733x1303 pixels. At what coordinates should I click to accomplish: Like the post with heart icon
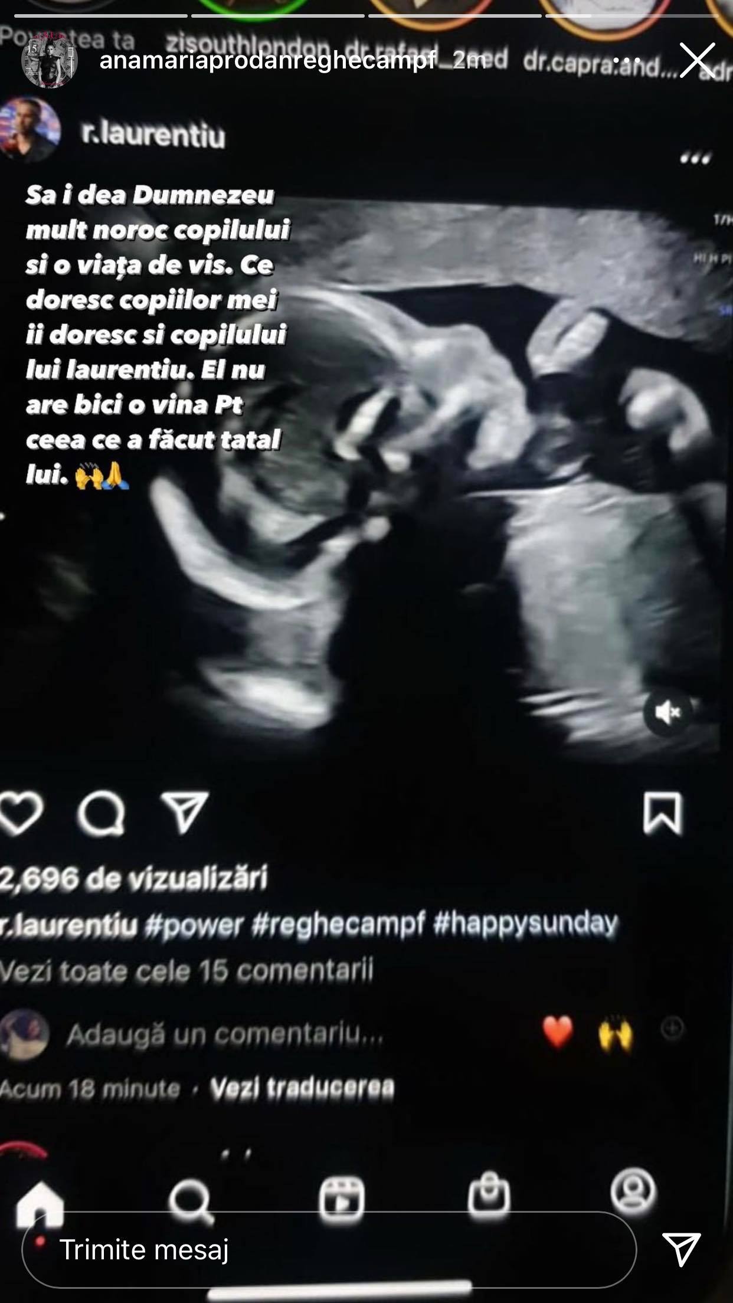[21, 813]
